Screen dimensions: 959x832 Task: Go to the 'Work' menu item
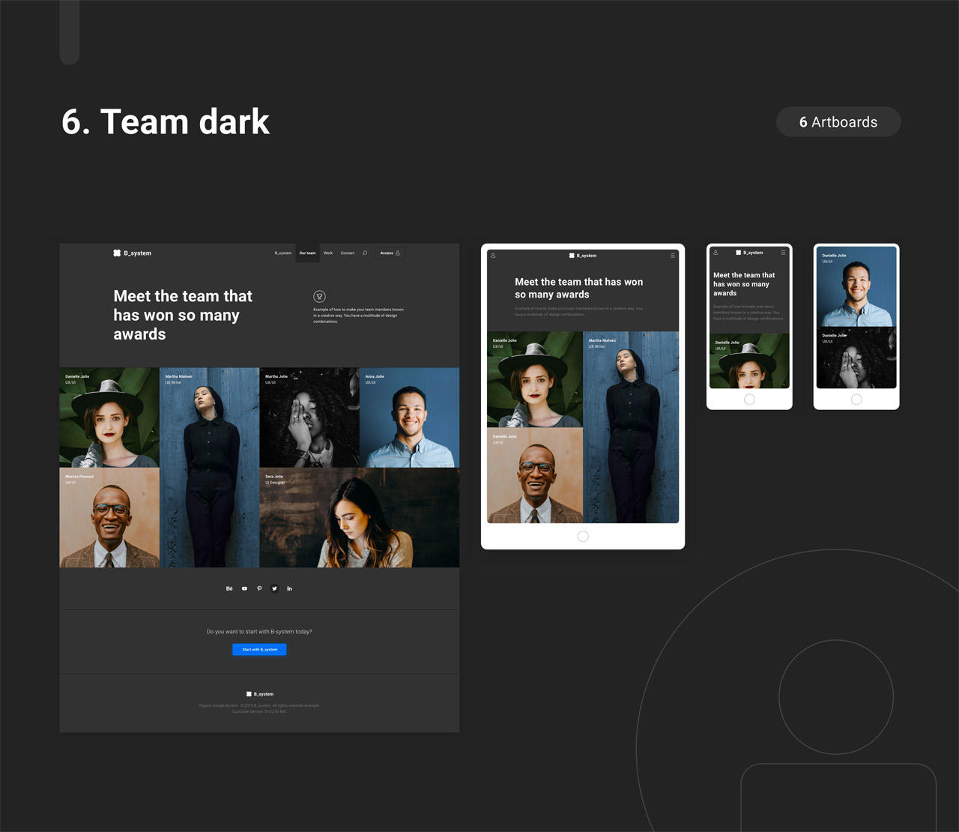tap(328, 253)
